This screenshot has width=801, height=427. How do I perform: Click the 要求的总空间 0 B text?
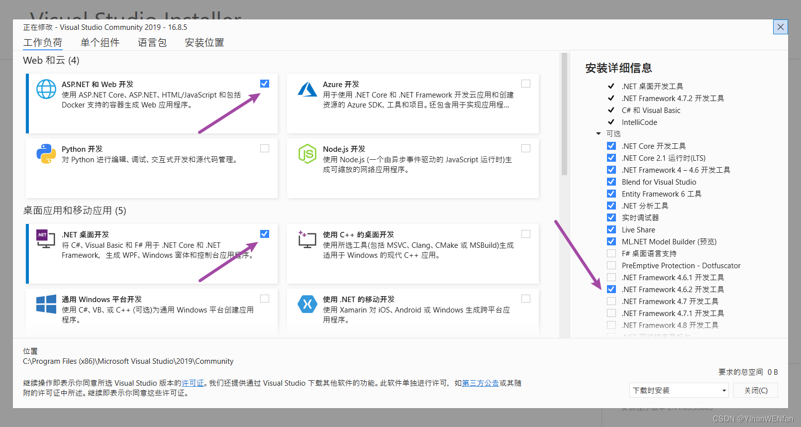pyautogui.click(x=748, y=372)
